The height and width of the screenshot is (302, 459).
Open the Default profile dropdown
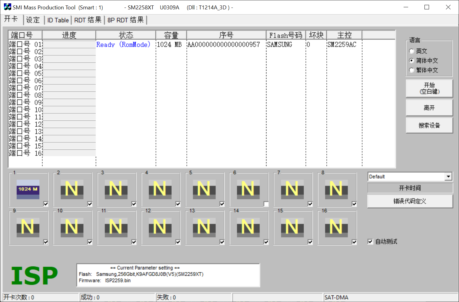click(448, 177)
